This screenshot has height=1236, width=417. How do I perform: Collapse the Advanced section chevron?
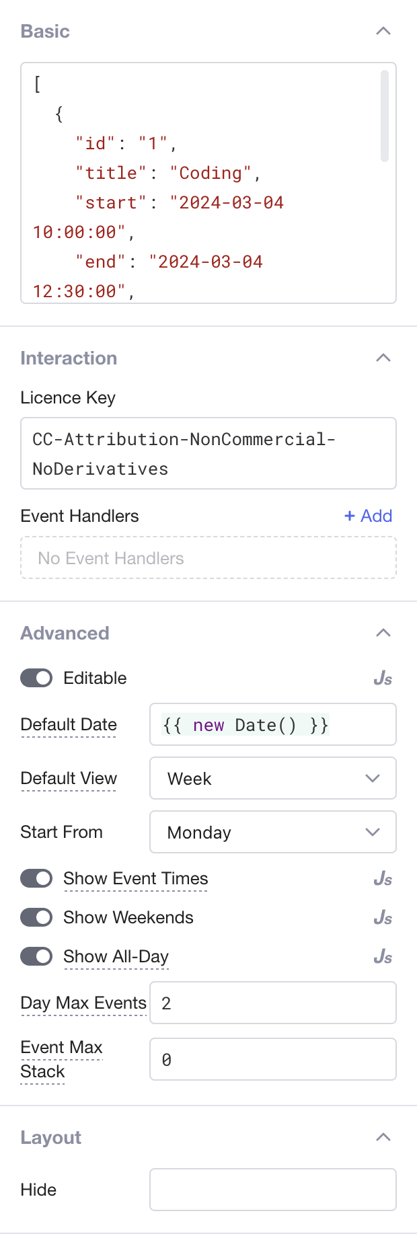383,633
